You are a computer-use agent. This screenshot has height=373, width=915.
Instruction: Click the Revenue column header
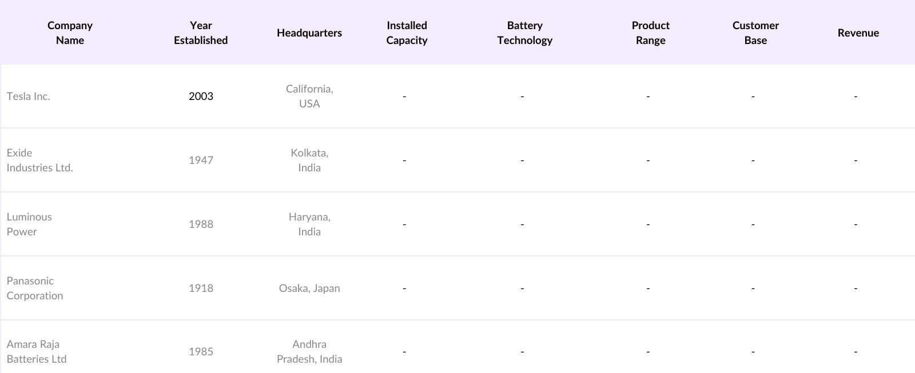pos(858,33)
